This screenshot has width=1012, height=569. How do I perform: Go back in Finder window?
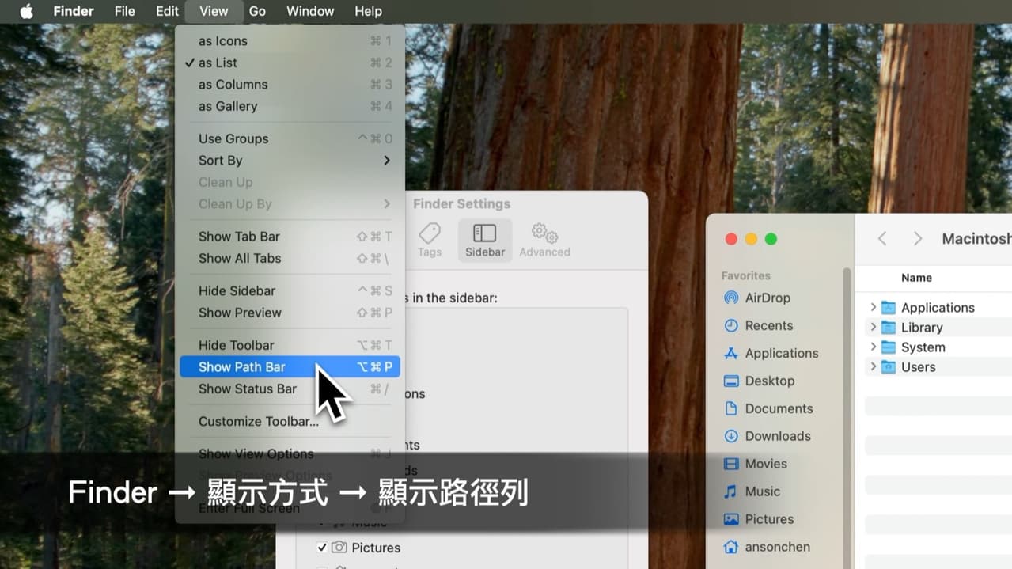pos(882,239)
